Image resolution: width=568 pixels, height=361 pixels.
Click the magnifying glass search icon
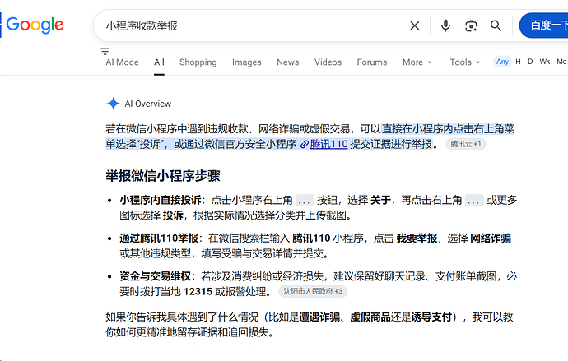(x=496, y=25)
